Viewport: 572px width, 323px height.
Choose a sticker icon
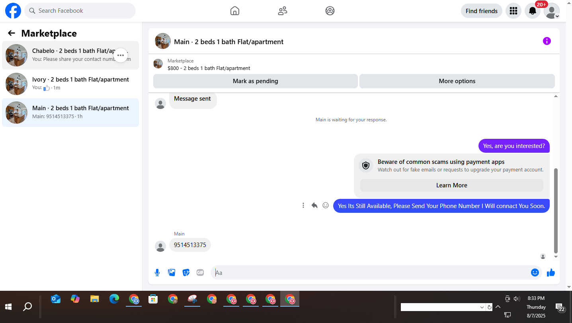tap(186, 272)
